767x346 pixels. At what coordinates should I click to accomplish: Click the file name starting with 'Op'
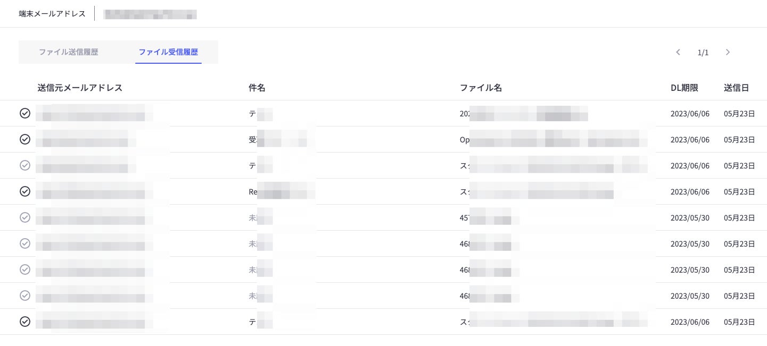pyautogui.click(x=554, y=140)
